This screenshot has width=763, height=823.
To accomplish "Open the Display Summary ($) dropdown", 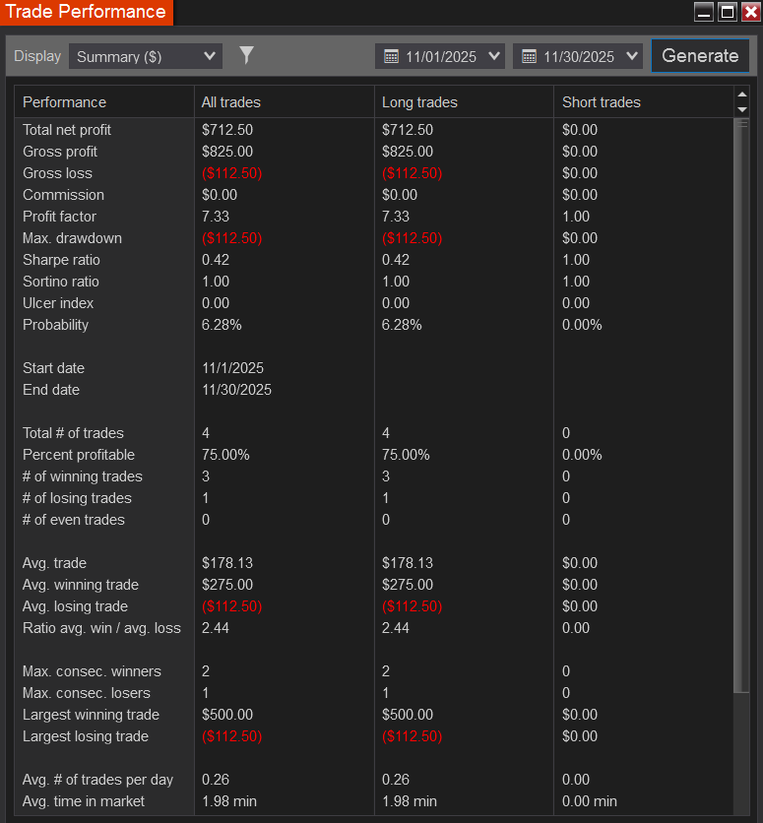I will 146,56.
